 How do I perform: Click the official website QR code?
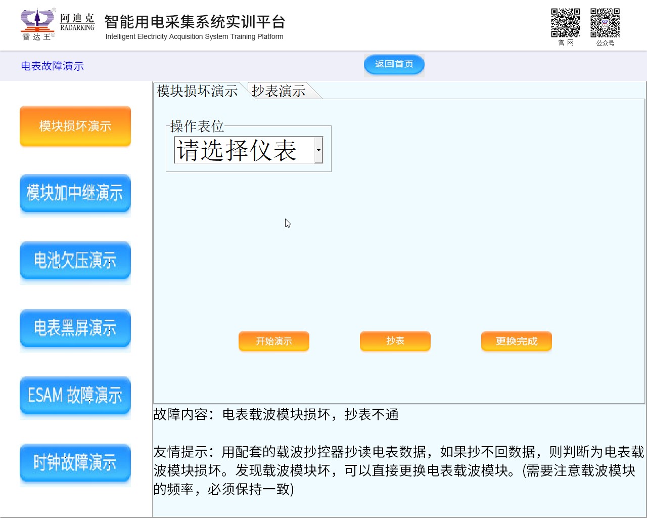(565, 23)
